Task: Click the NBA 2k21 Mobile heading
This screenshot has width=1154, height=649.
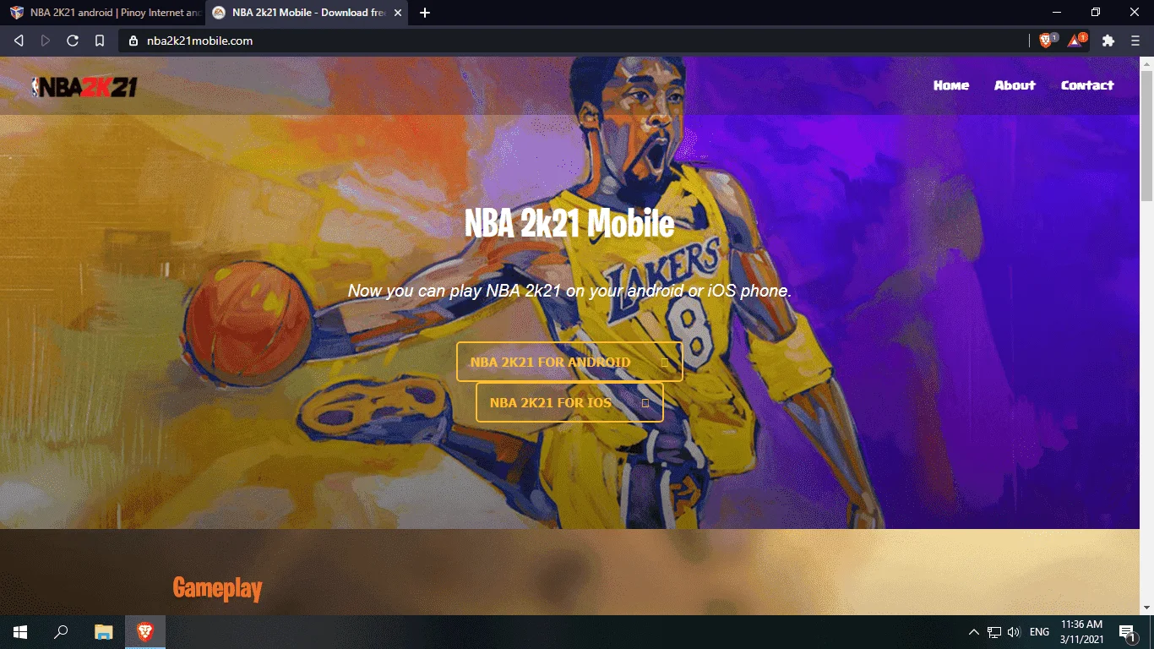Action: coord(569,224)
